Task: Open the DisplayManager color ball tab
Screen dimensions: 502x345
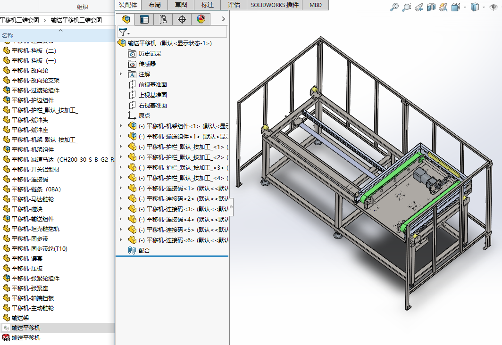Action: tap(201, 19)
